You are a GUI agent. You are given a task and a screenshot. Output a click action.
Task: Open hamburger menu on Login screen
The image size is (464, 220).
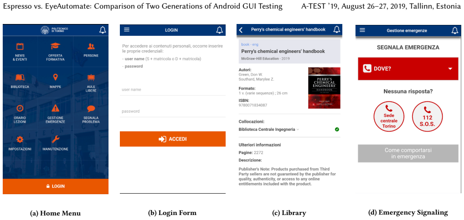(127, 29)
